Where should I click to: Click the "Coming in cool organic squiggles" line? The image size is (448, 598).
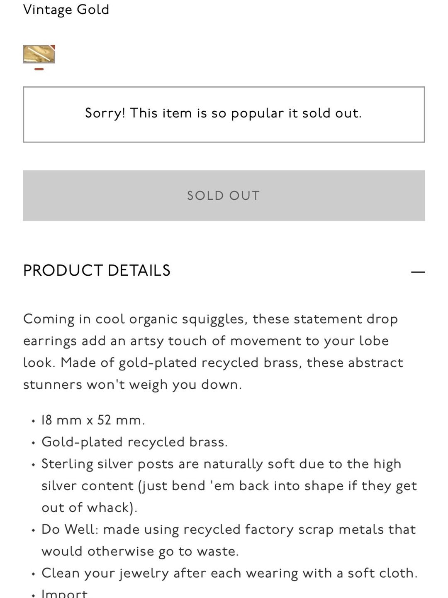coord(210,319)
